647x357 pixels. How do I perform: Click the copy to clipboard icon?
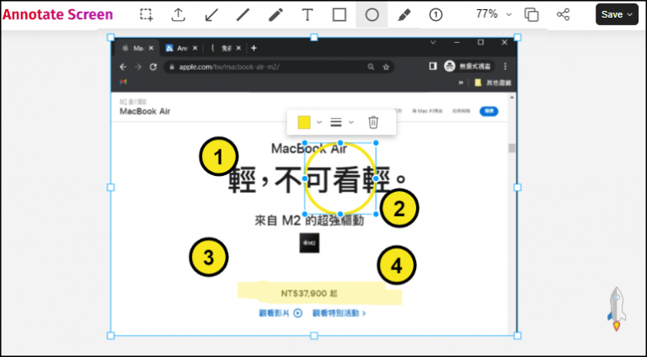coord(532,15)
